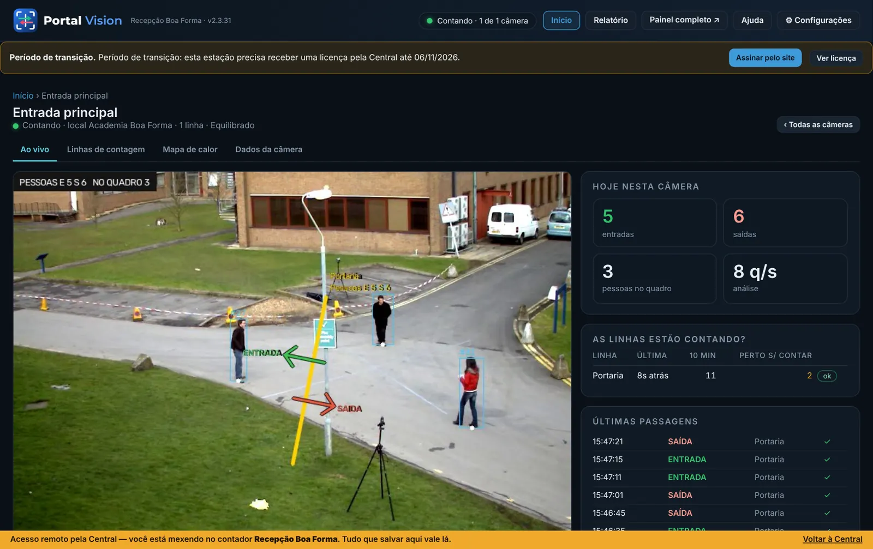Click the Portal Vision logo icon
Viewport: 873px width, 549px height.
pos(25,20)
